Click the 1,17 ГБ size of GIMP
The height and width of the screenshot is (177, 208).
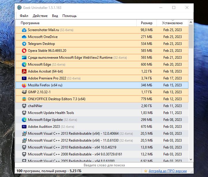click(x=147, y=92)
